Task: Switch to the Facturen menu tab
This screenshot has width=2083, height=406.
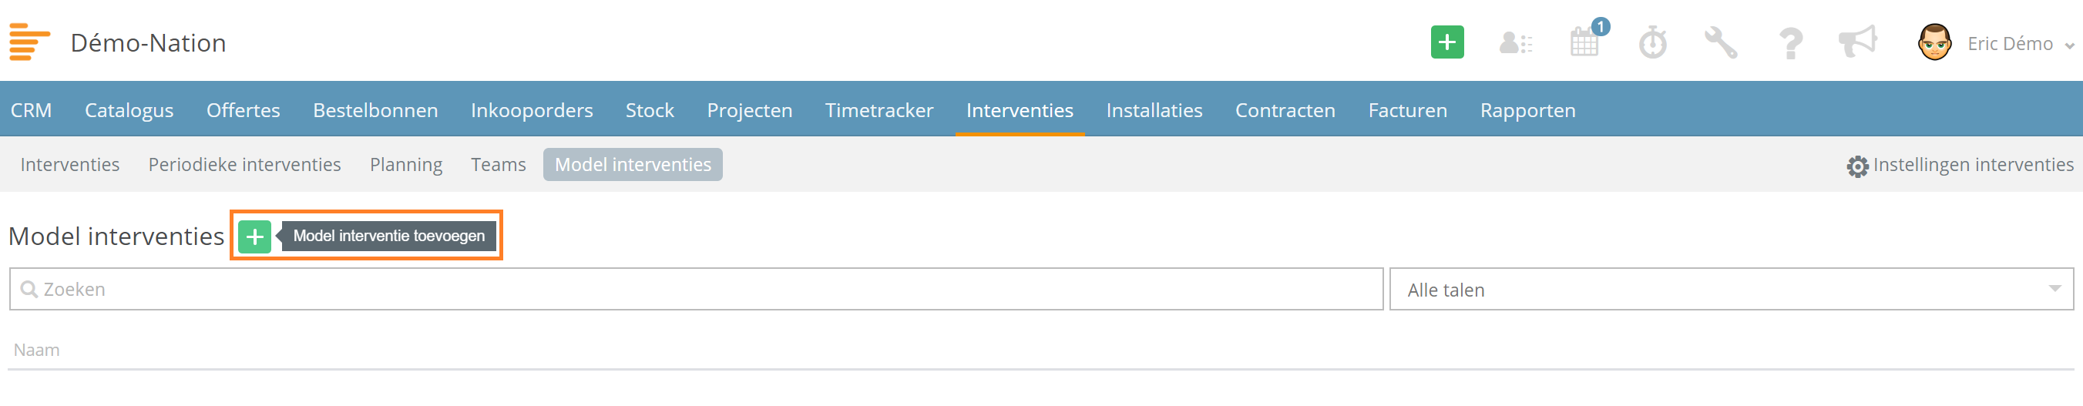Action: click(1407, 110)
